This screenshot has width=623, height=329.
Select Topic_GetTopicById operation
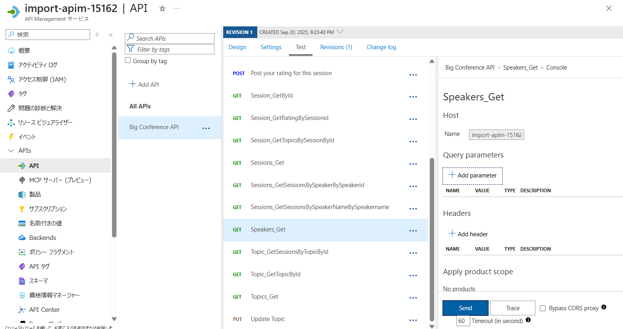click(x=275, y=274)
